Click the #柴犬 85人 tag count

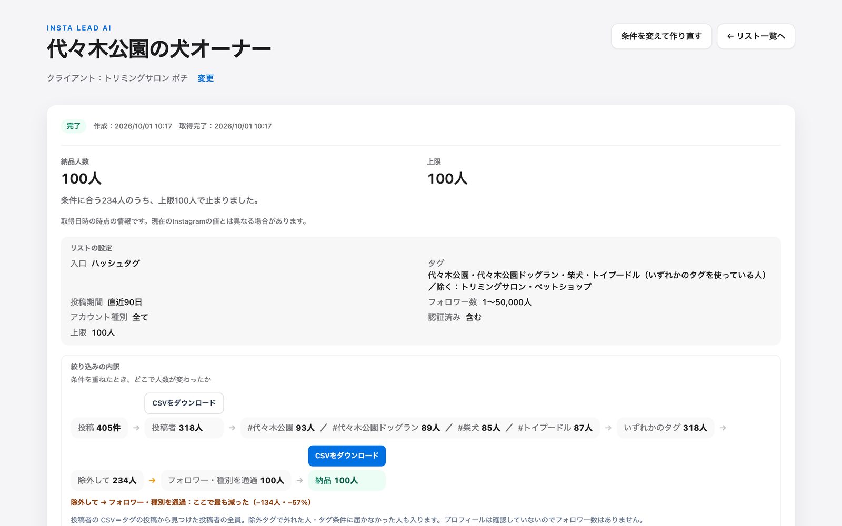[479, 428]
